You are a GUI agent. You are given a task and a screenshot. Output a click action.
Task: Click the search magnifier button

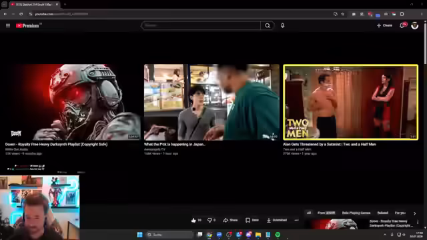(x=268, y=25)
